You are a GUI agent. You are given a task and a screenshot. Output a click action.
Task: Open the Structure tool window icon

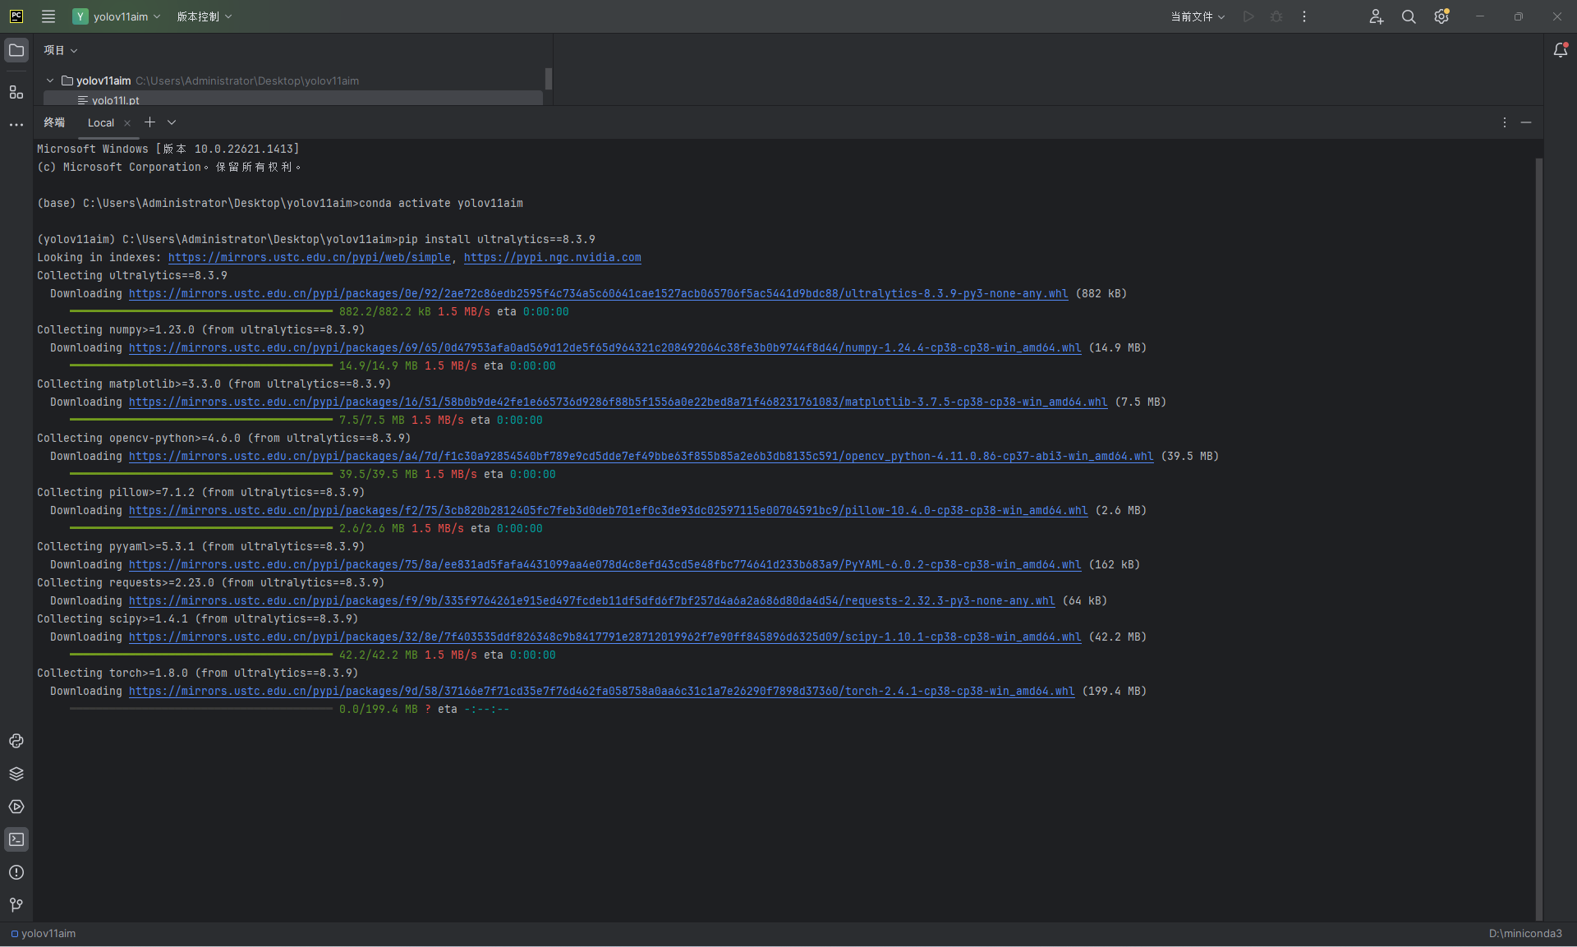tap(16, 92)
